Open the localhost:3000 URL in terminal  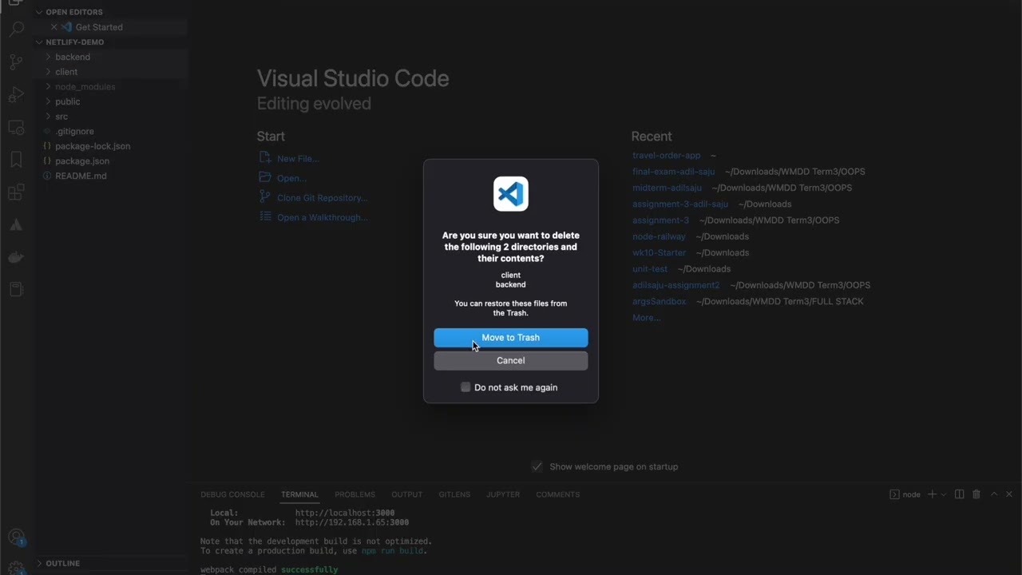(345, 513)
